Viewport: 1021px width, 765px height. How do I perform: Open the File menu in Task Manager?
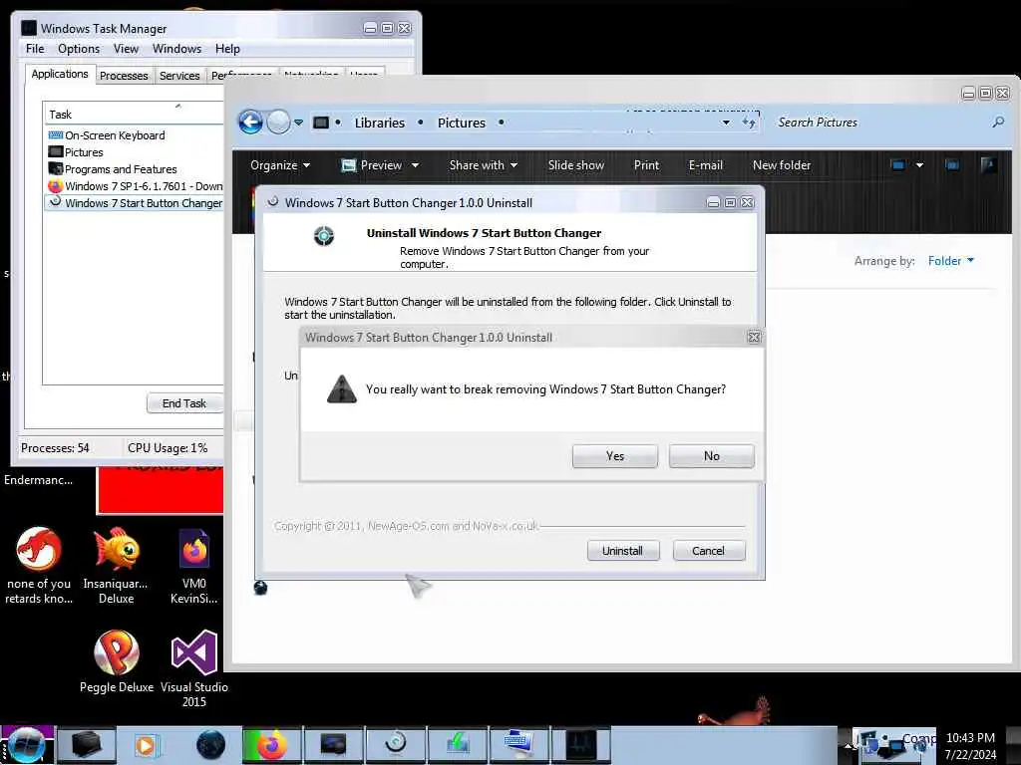[x=35, y=49]
